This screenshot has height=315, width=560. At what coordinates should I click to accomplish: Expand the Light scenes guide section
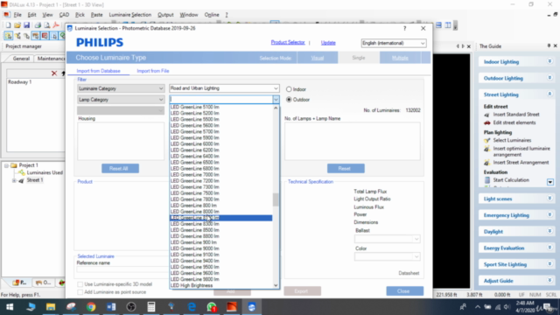tap(549, 199)
